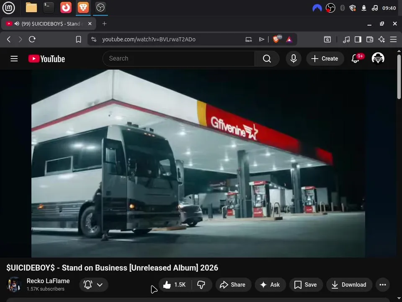Open the OBS Studio taskbar item
Screen dimensions: 402x302
tap(100, 8)
